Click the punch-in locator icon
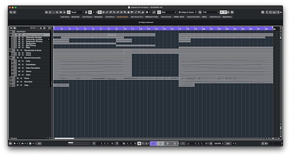This screenshot has height=157, width=291. pos(143,143)
